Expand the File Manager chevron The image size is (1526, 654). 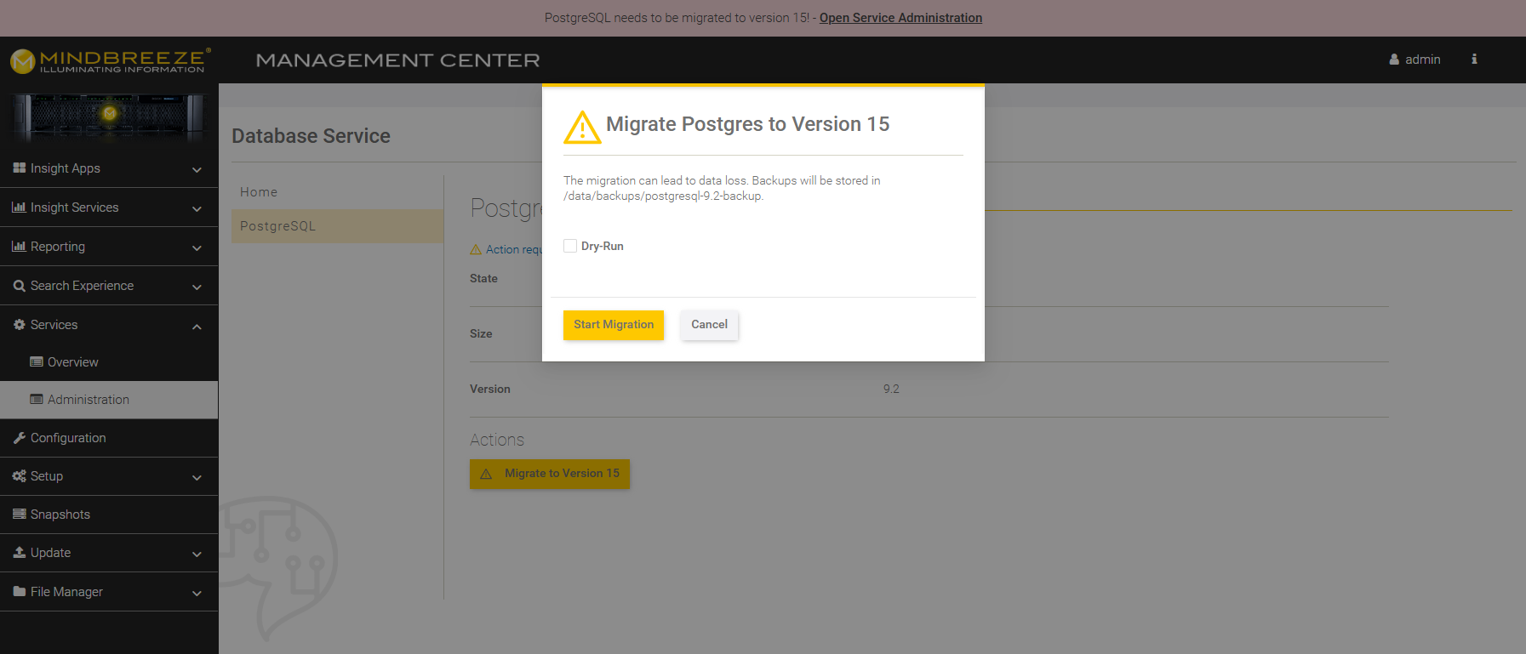point(197,593)
